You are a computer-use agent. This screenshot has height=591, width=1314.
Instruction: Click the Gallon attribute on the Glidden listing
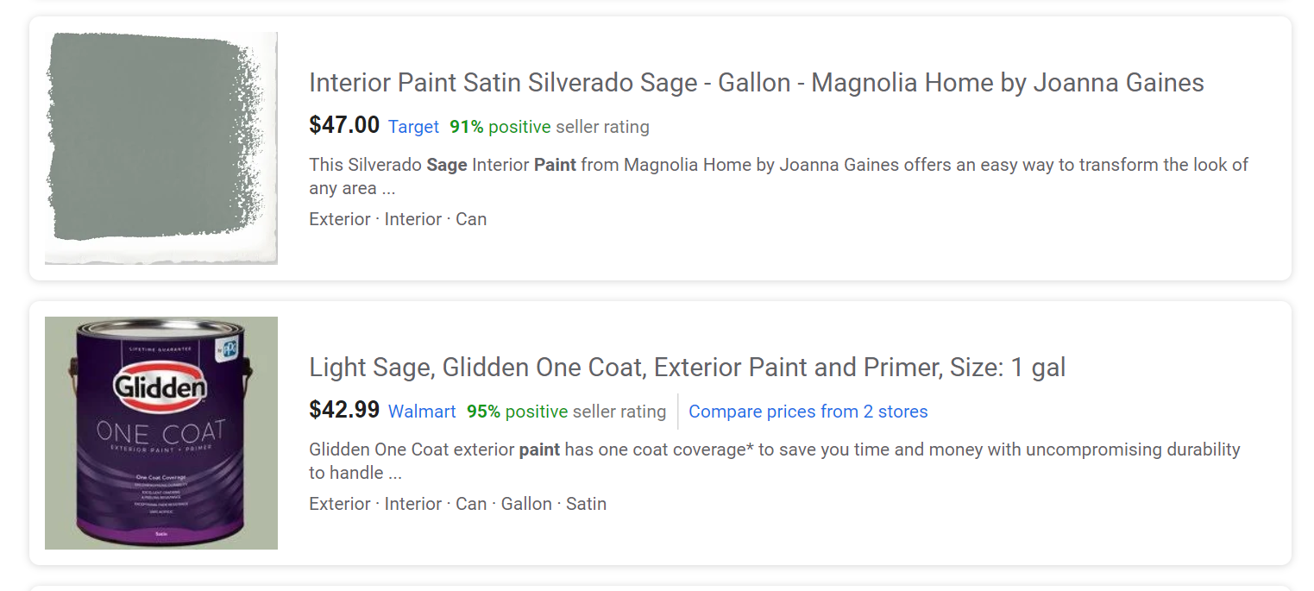click(526, 504)
